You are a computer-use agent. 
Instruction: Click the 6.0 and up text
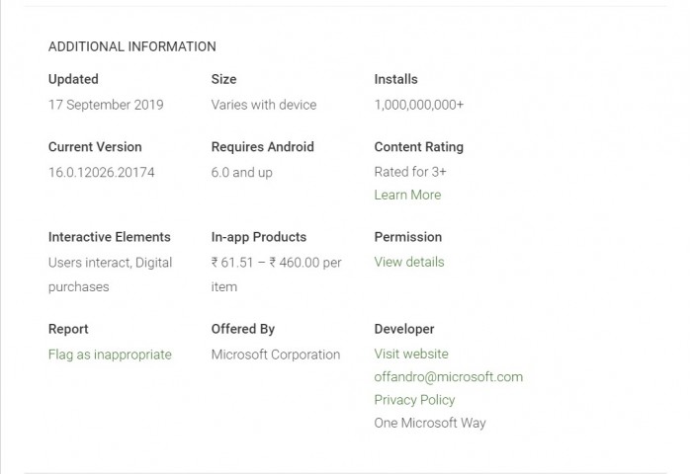[x=241, y=172]
